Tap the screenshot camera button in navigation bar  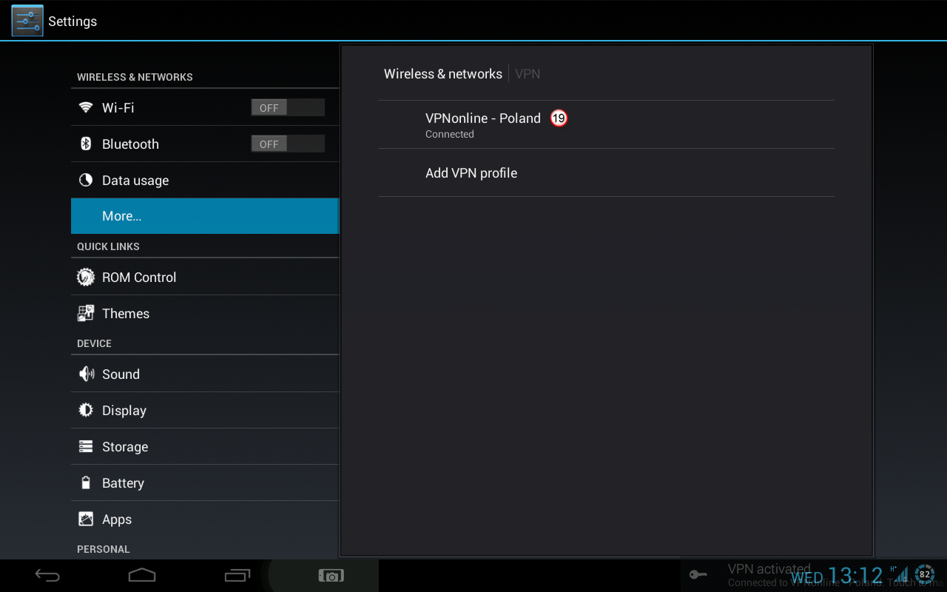331,575
